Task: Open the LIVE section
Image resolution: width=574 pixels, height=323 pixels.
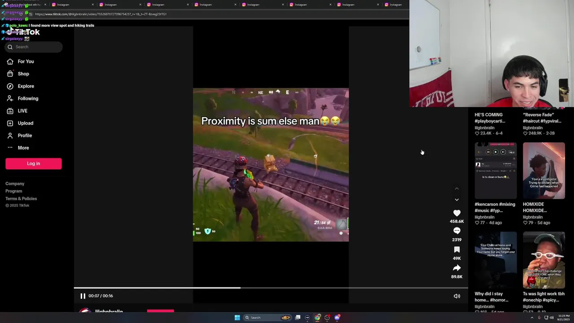Action: click(x=22, y=111)
